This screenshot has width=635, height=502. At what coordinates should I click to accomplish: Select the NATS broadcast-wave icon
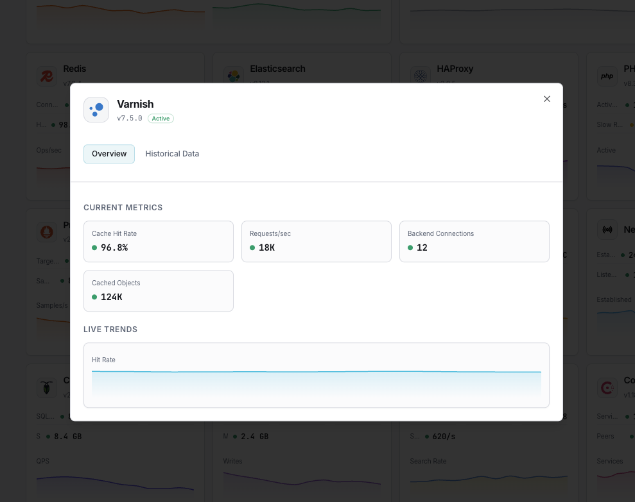click(607, 229)
